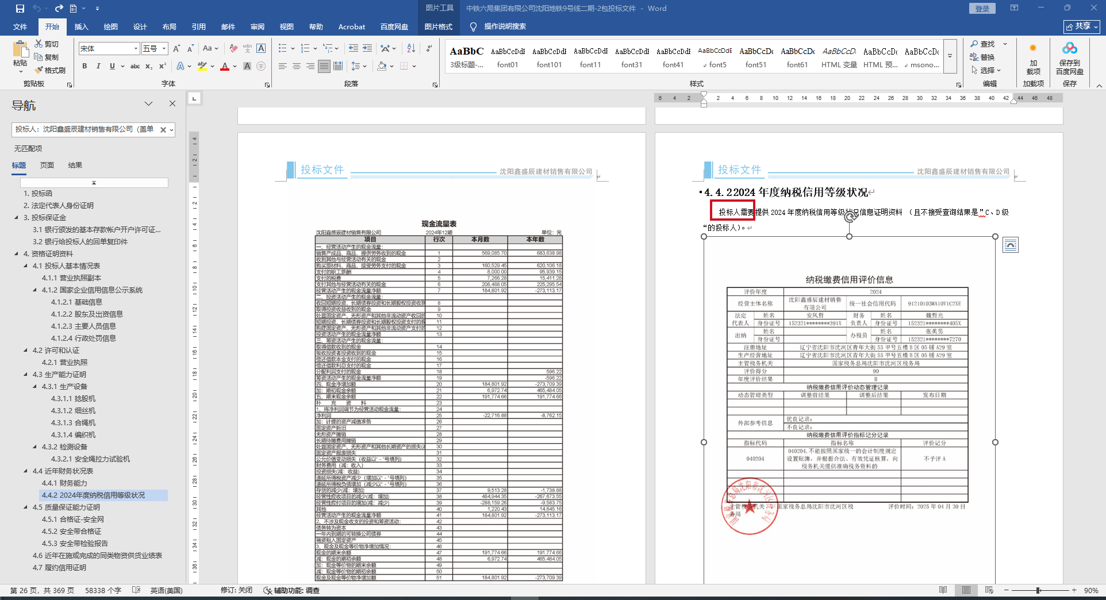
Task: Center the paragraph
Action: [297, 66]
